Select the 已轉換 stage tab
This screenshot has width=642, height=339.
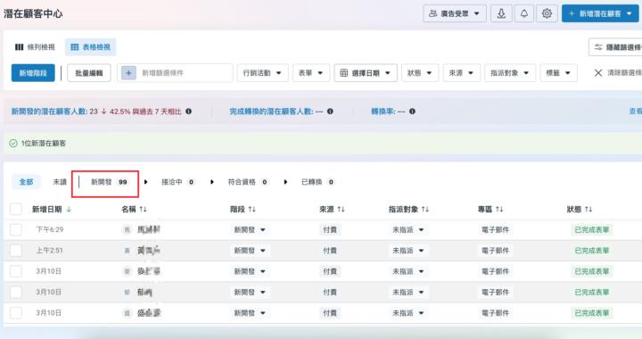pos(317,182)
